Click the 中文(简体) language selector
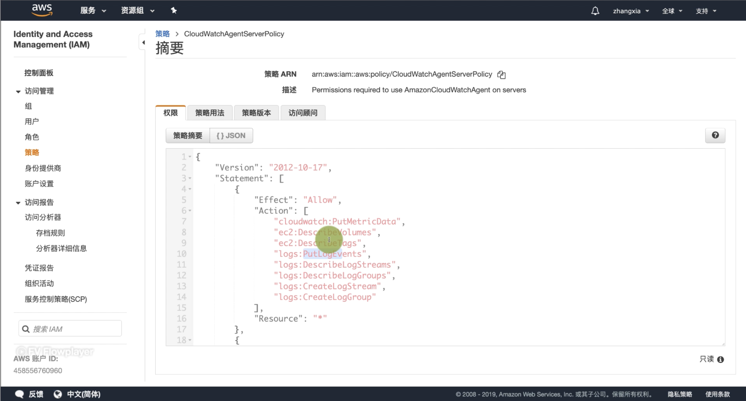The image size is (746, 401). coord(84,394)
